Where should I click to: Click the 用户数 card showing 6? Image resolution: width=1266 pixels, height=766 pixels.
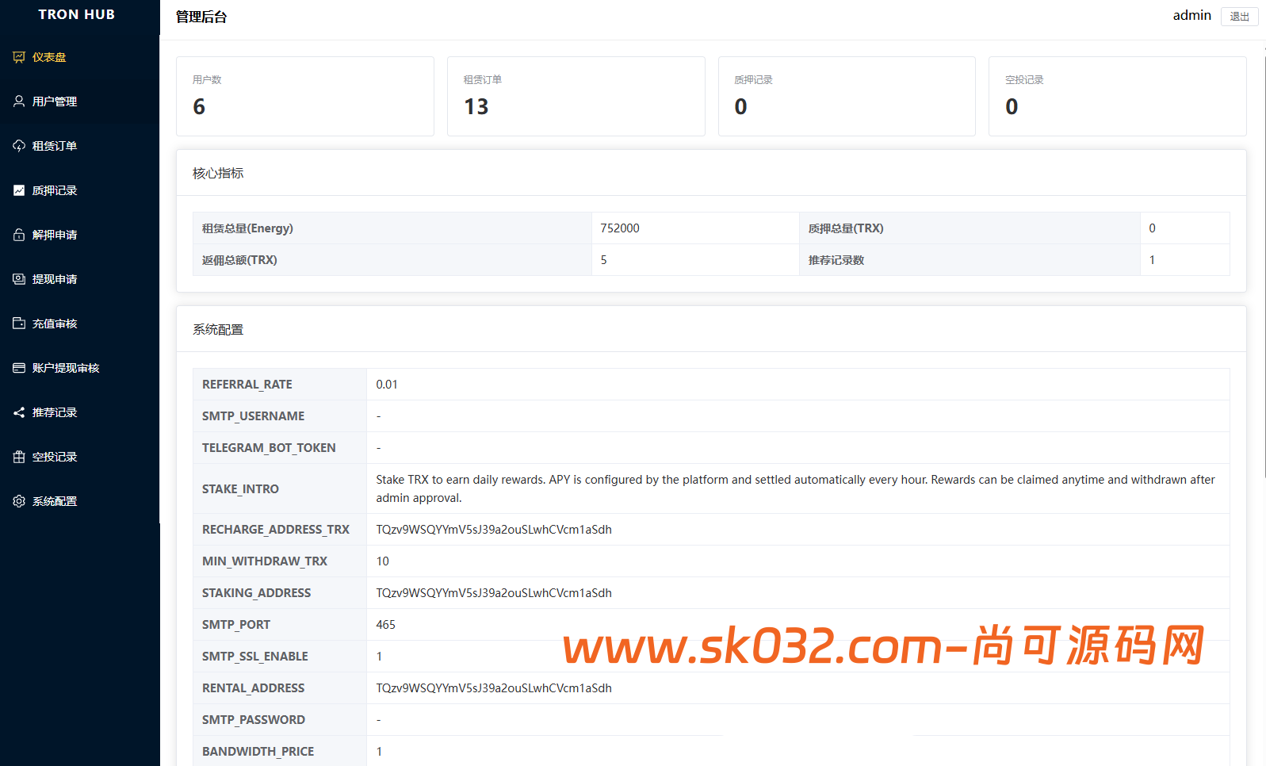coord(305,96)
